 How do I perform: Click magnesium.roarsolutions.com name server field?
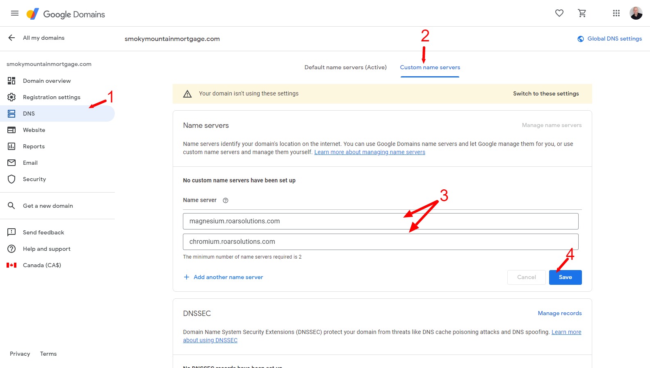point(381,221)
